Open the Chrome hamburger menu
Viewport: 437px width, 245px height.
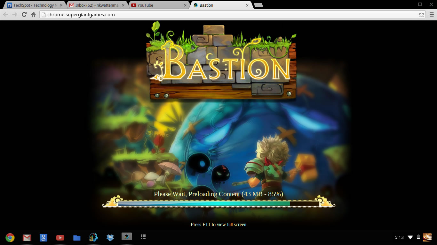pos(432,14)
